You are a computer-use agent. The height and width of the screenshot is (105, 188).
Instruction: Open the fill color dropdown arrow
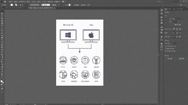click(x=14, y=5)
